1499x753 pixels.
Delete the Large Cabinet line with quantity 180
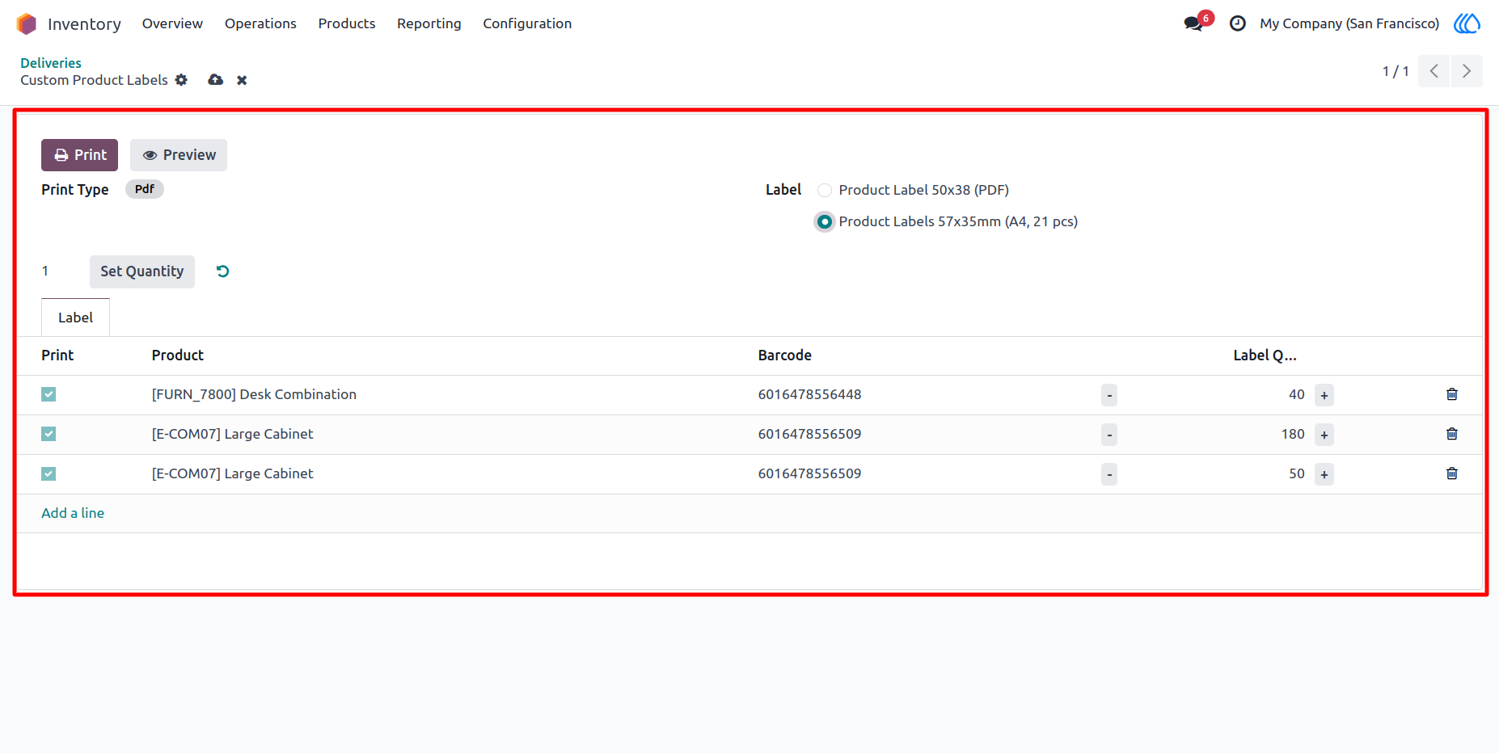(1451, 434)
